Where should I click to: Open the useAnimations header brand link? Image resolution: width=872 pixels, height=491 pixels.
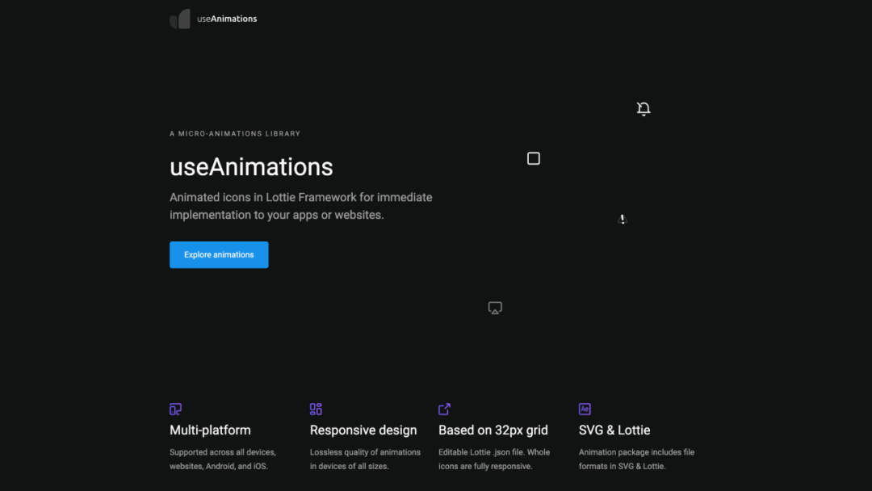click(x=213, y=19)
